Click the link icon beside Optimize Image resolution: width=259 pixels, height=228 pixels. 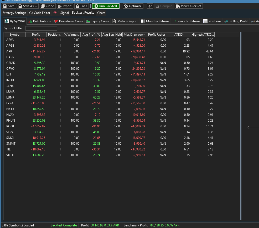pyautogui.click(x=150, y=6)
